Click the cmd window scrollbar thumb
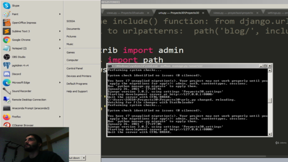Screen dimensions: 288x162 pyautogui.click(x=270, y=101)
